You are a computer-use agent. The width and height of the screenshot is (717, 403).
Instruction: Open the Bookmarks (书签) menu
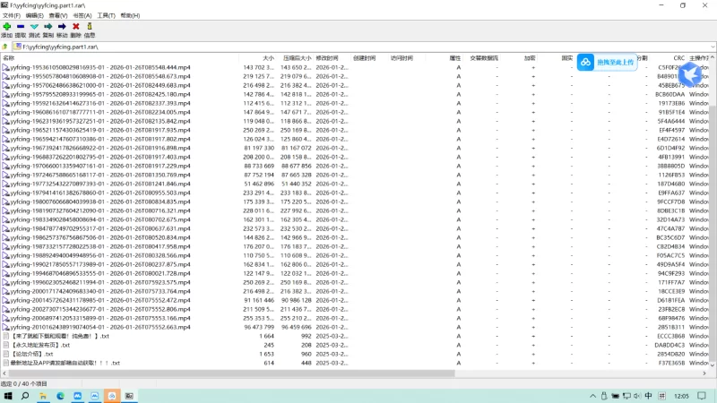tap(82, 15)
